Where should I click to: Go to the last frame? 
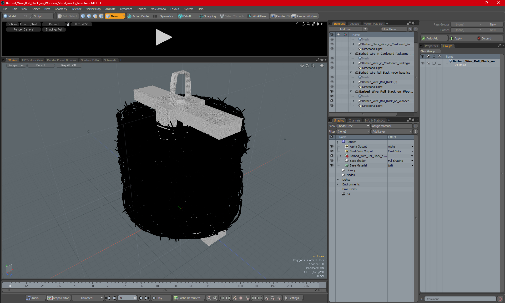point(147,298)
